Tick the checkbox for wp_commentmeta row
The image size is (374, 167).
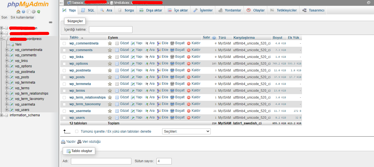64,43
